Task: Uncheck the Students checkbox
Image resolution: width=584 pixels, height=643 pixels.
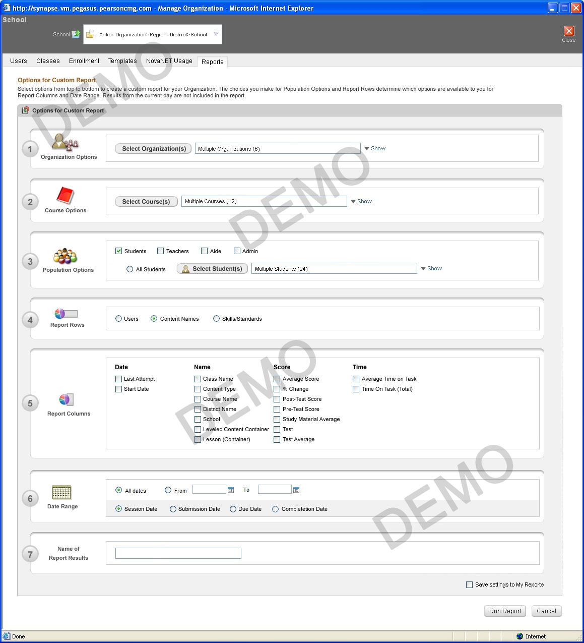Action: coord(119,251)
